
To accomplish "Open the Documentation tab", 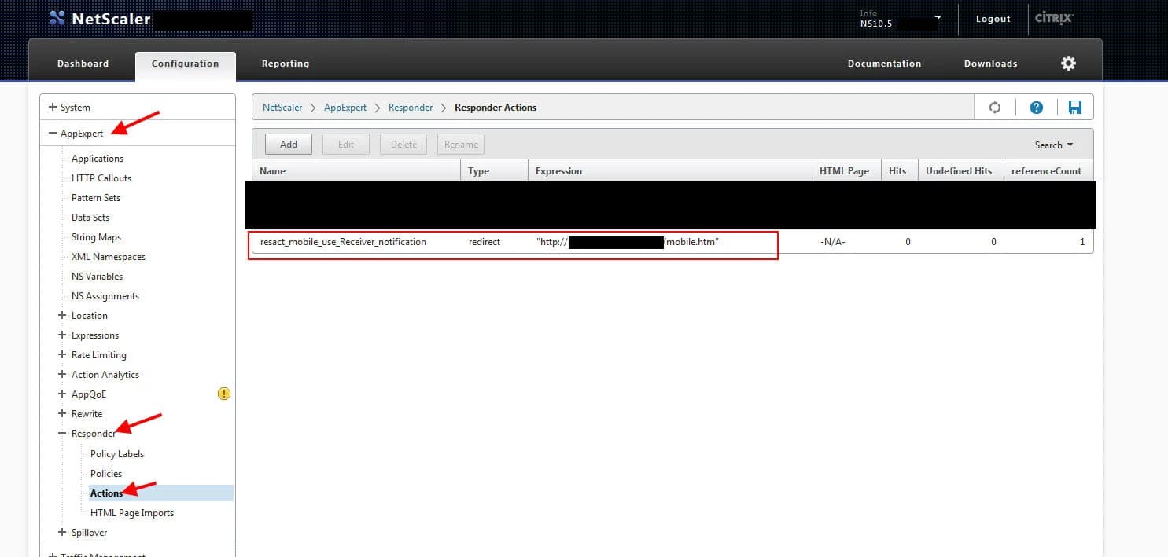I will tap(884, 64).
